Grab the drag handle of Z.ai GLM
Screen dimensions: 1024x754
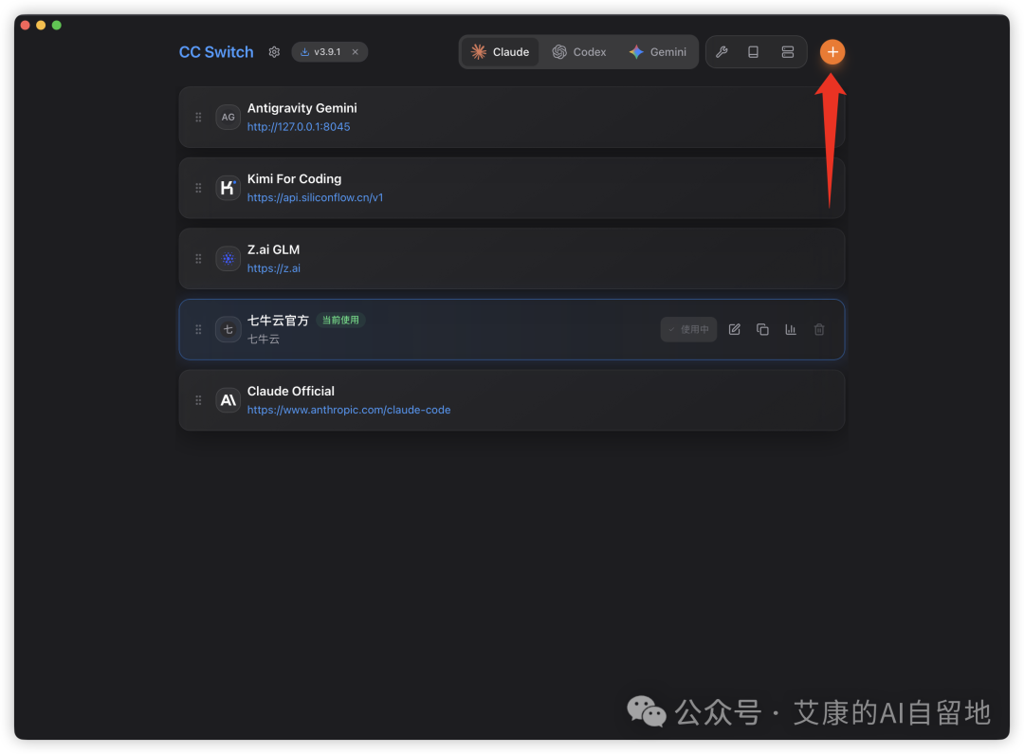click(x=198, y=259)
